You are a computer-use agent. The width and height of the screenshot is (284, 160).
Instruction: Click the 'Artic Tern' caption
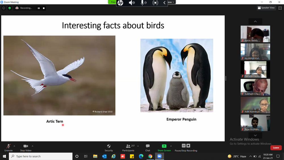tap(55, 121)
